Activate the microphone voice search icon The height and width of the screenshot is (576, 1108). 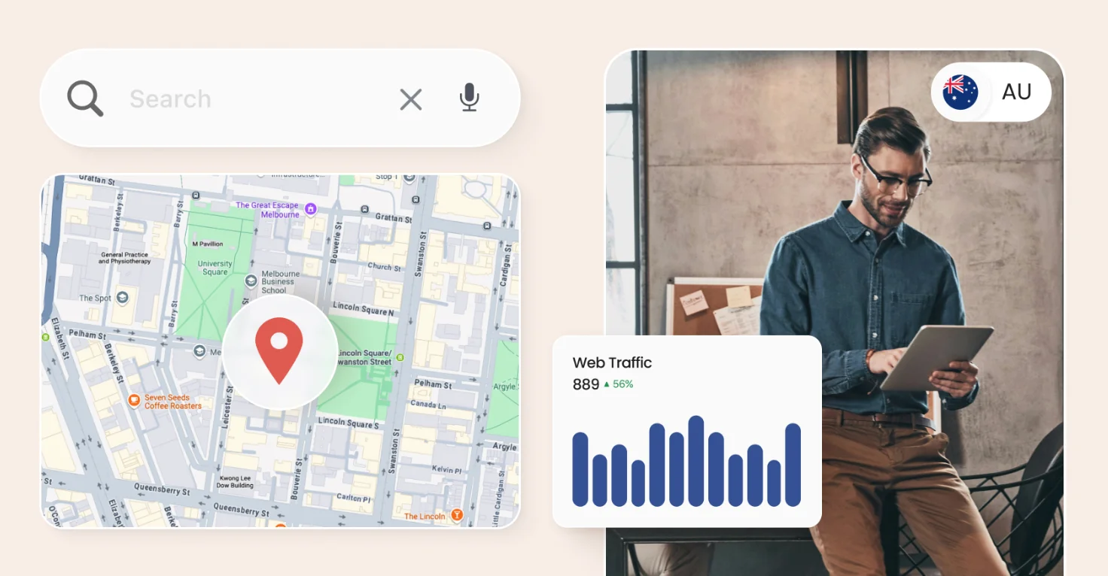point(469,99)
